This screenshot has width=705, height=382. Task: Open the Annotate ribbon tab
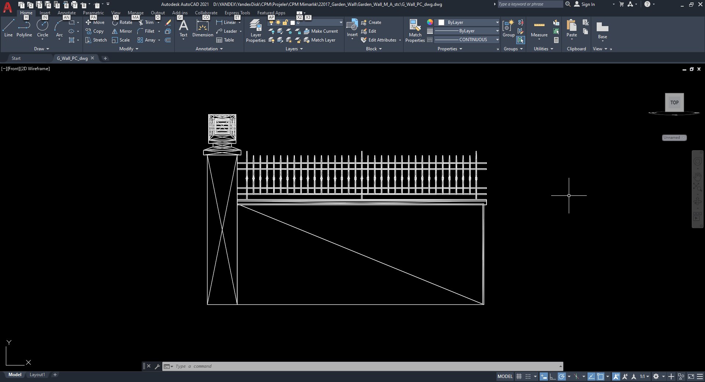coord(66,13)
